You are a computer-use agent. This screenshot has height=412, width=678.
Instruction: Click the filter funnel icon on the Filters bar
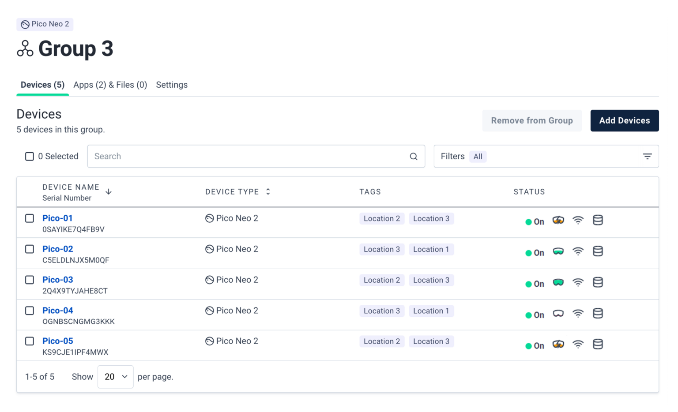click(x=647, y=156)
